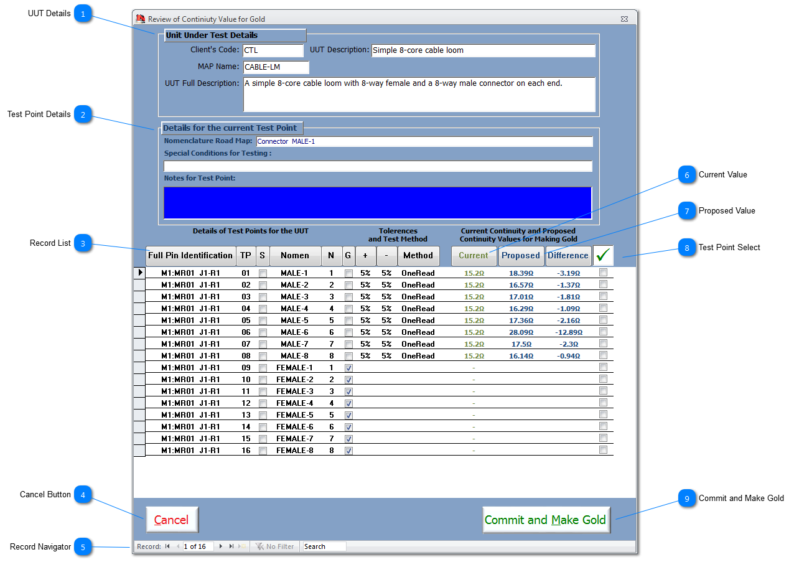
Task: Click the record navigator Search field
Action: [324, 546]
